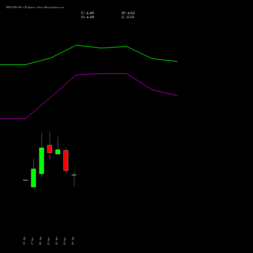Click the '21 Apr' date axis label
Viewport: 253px width, 253px height.
(x=49, y=241)
